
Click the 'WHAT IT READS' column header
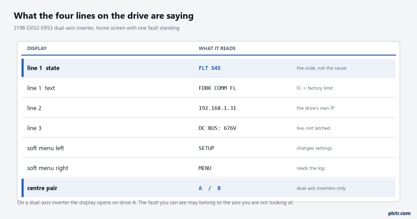pos(217,48)
